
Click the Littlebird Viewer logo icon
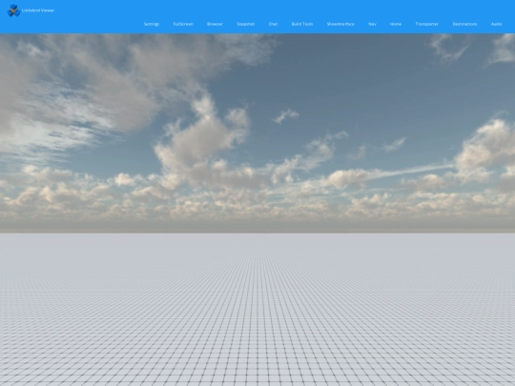tap(13, 10)
